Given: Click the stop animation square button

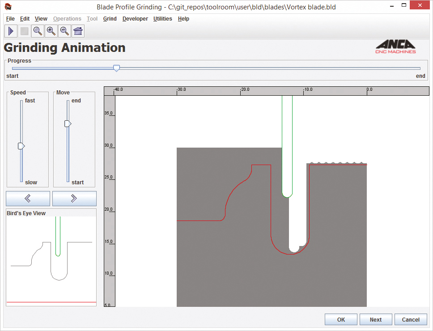Looking at the screenshot, I should tap(24, 31).
